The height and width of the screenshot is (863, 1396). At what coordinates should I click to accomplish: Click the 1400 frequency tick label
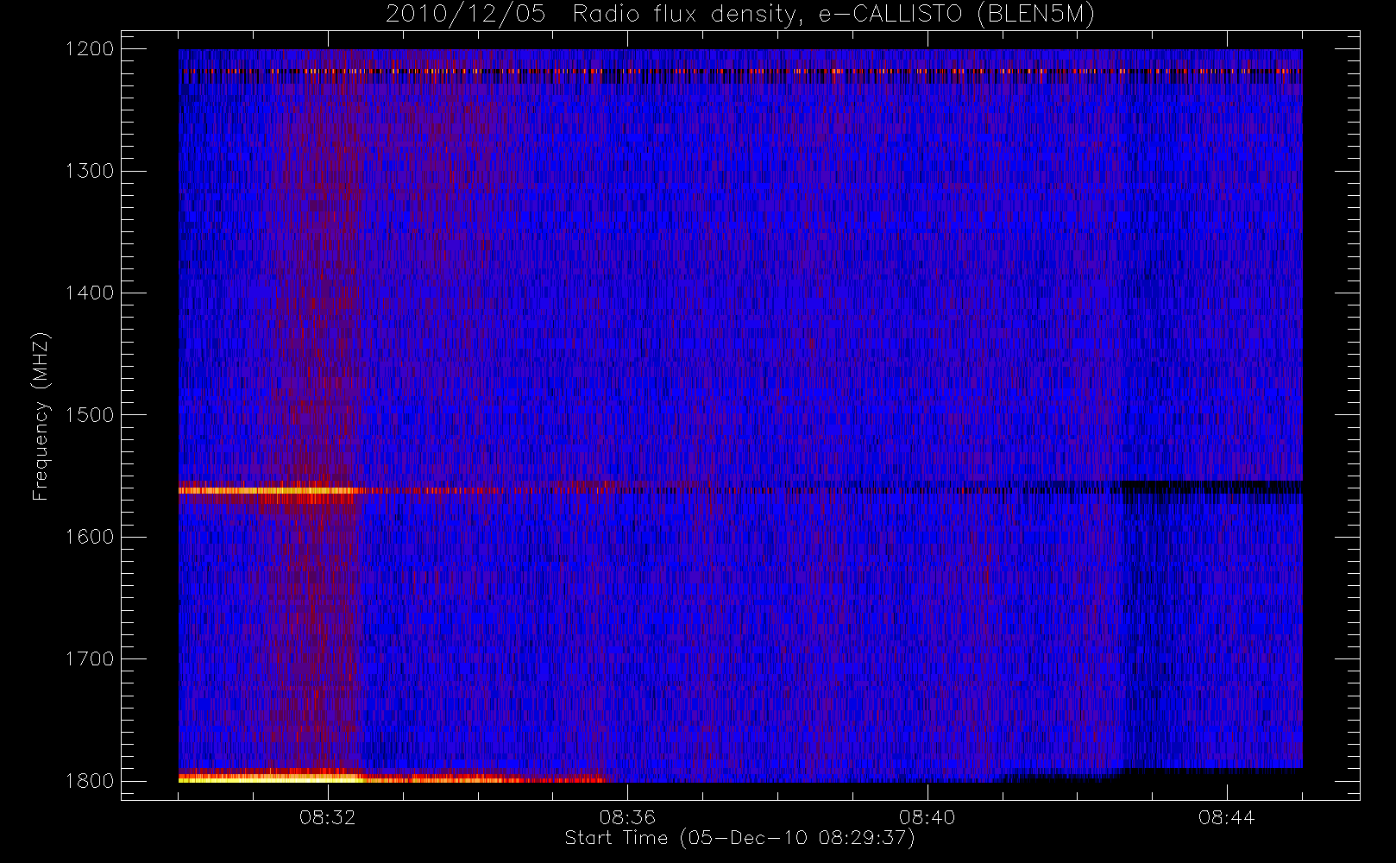point(90,293)
